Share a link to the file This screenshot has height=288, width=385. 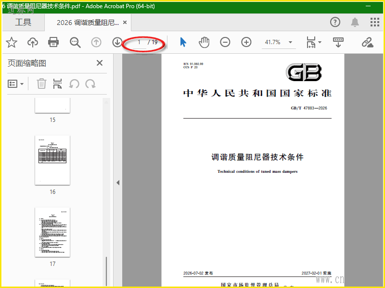(x=367, y=42)
